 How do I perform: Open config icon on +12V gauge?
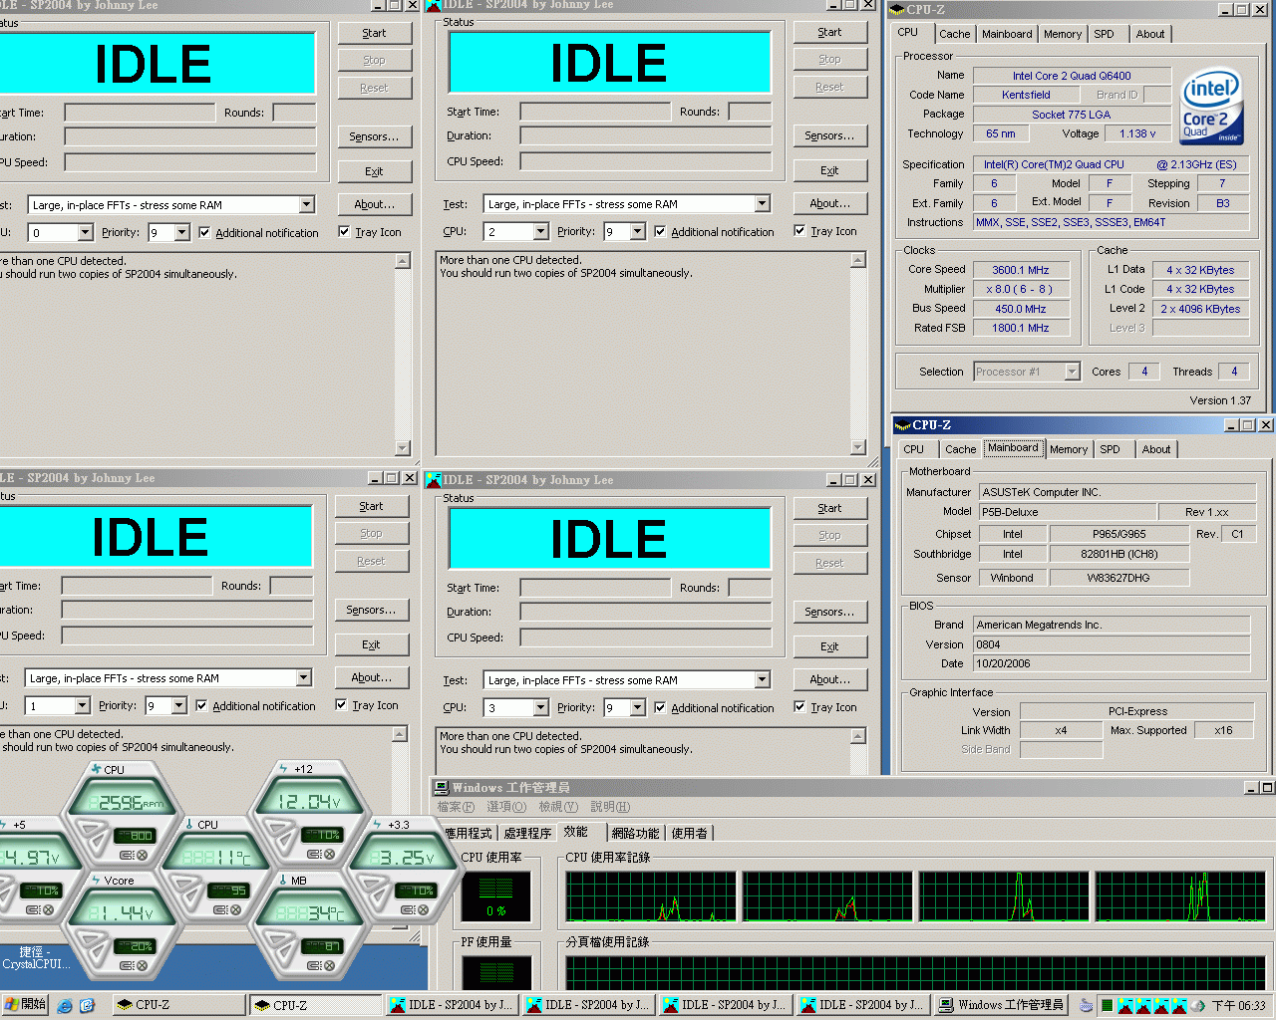click(314, 854)
